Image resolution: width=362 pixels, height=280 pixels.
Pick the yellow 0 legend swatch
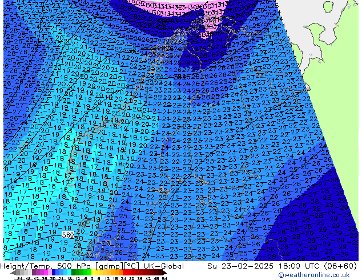[93, 273]
